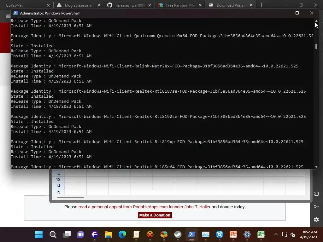323x242 pixels.
Task: Click Make a Donation button
Action: pyautogui.click(x=155, y=215)
